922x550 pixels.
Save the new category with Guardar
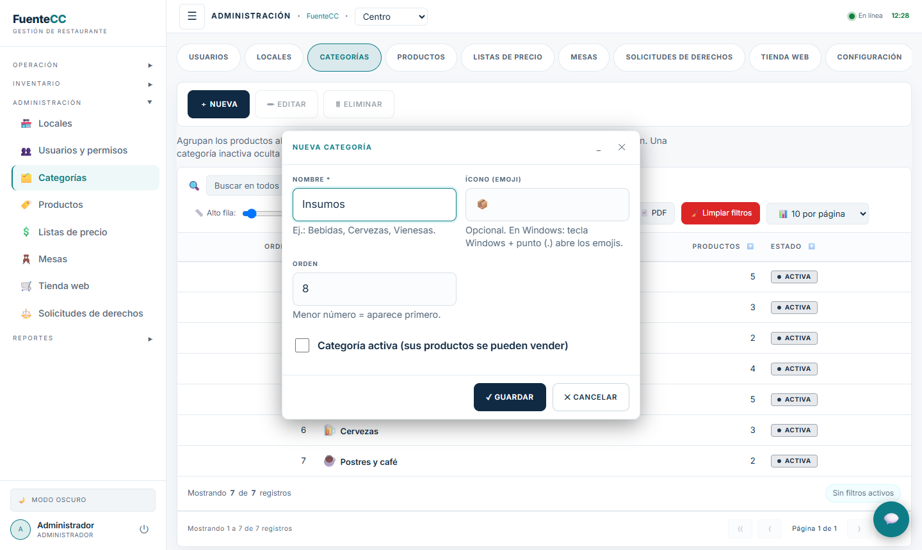click(x=510, y=397)
